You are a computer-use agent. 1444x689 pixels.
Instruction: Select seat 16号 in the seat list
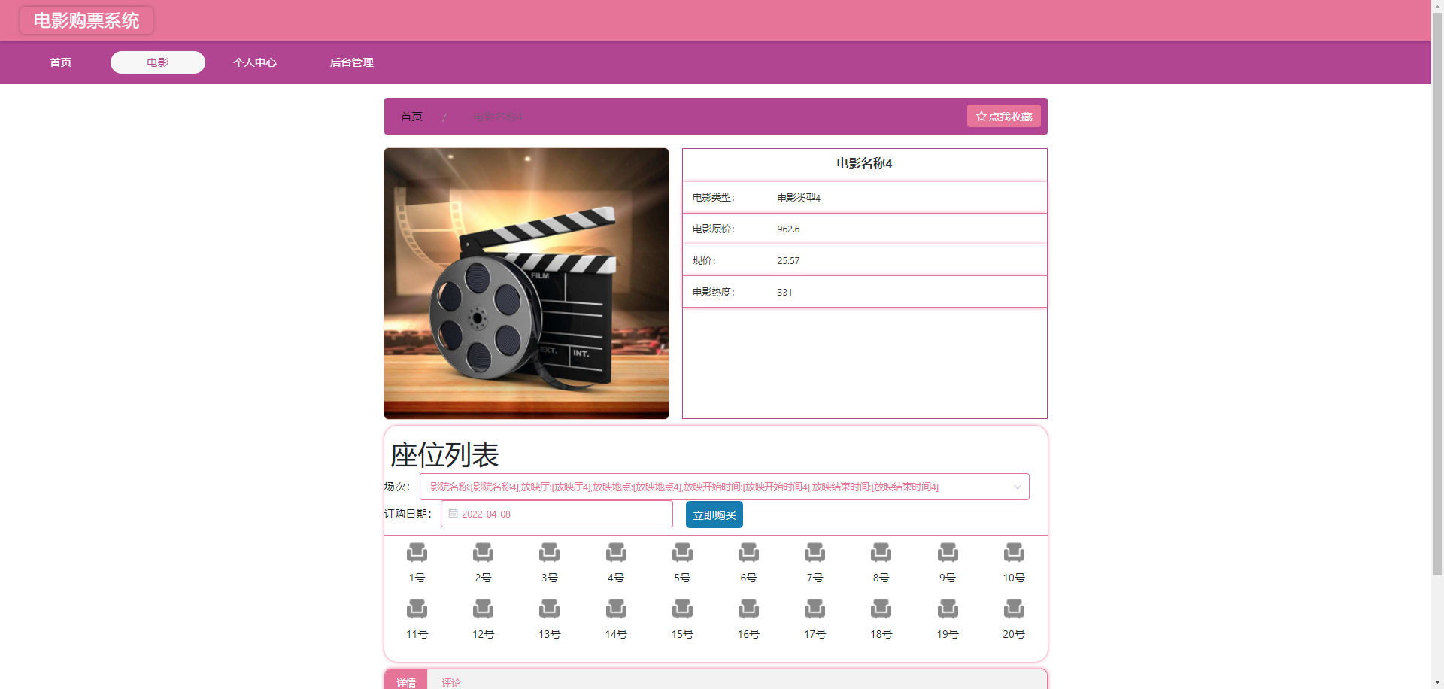(748, 609)
